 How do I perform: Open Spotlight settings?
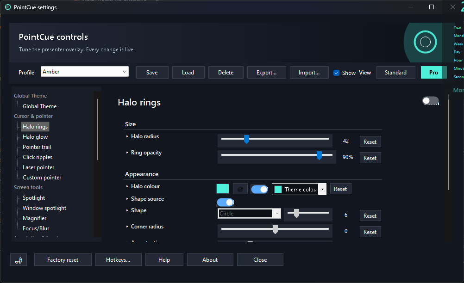(x=34, y=198)
